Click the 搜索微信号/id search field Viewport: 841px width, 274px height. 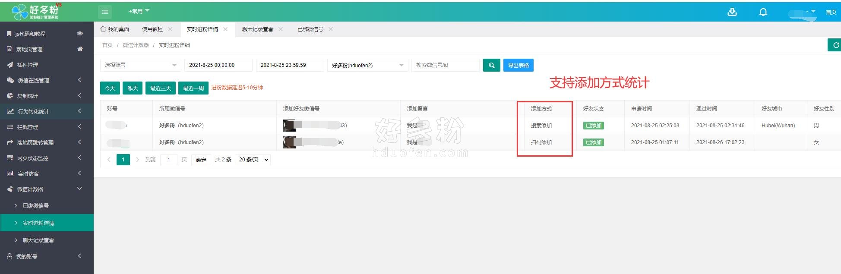click(x=445, y=65)
